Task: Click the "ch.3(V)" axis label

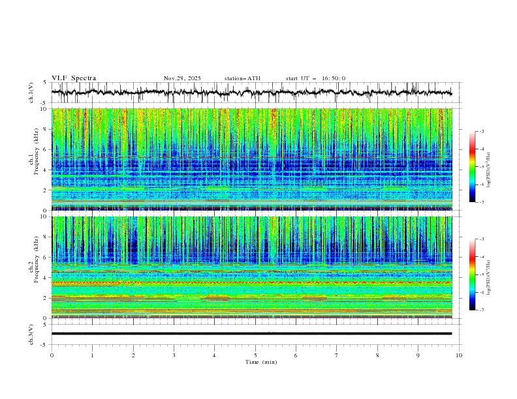Action: tap(31, 334)
